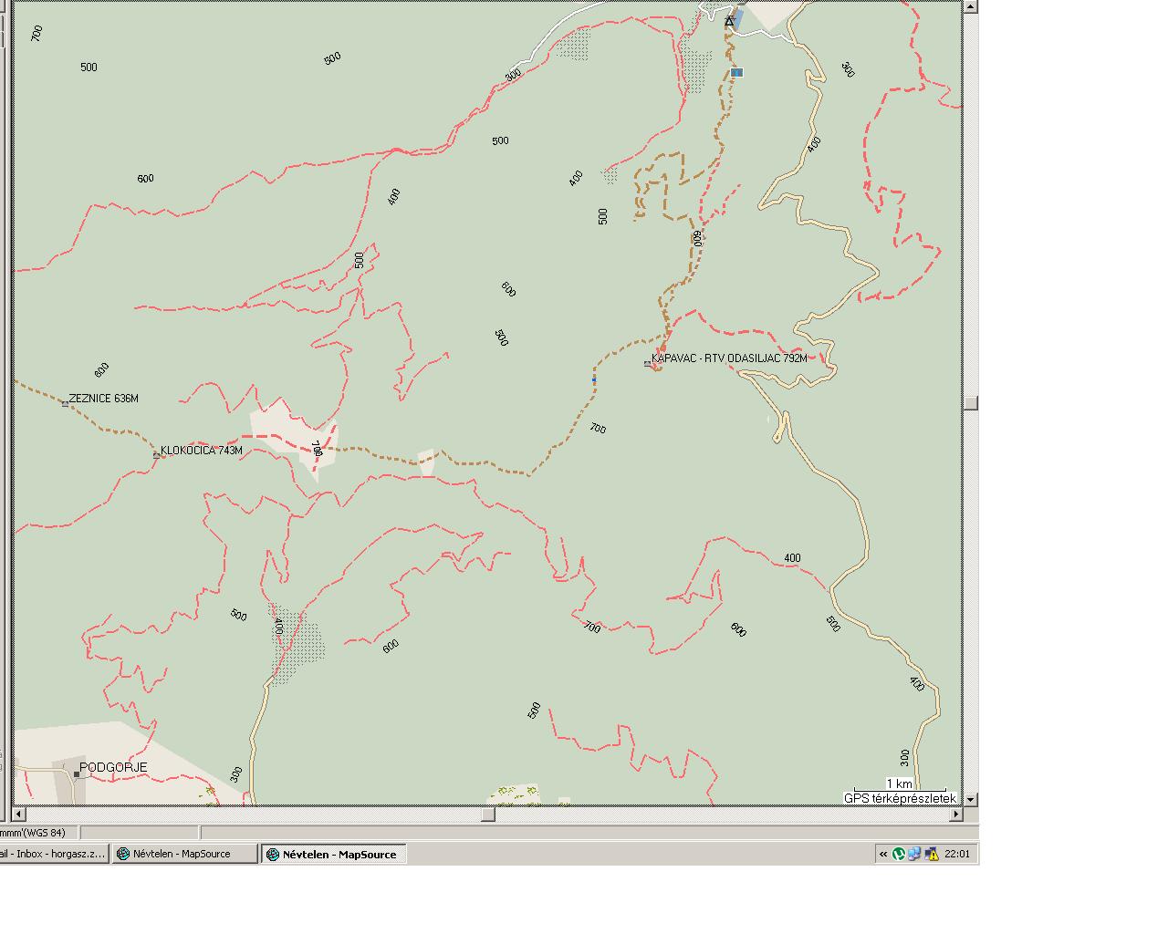Switch to the inactive Névtelen - MapSource taskbar window
The image size is (1168, 934).
coord(185,854)
